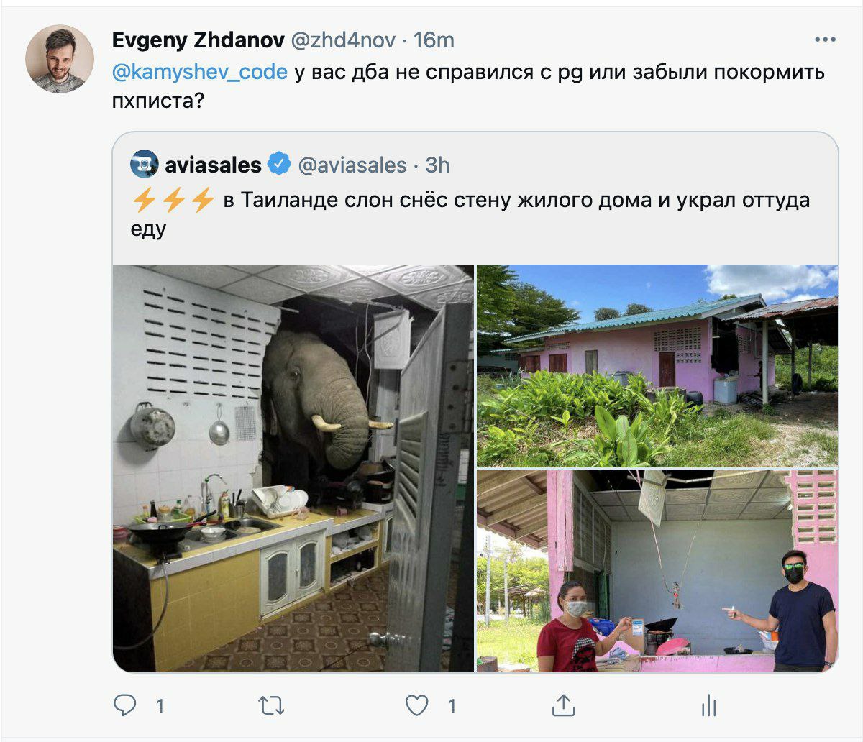
Task: Open Evgeny Zhdanov's profile avatar
Action: [60, 59]
